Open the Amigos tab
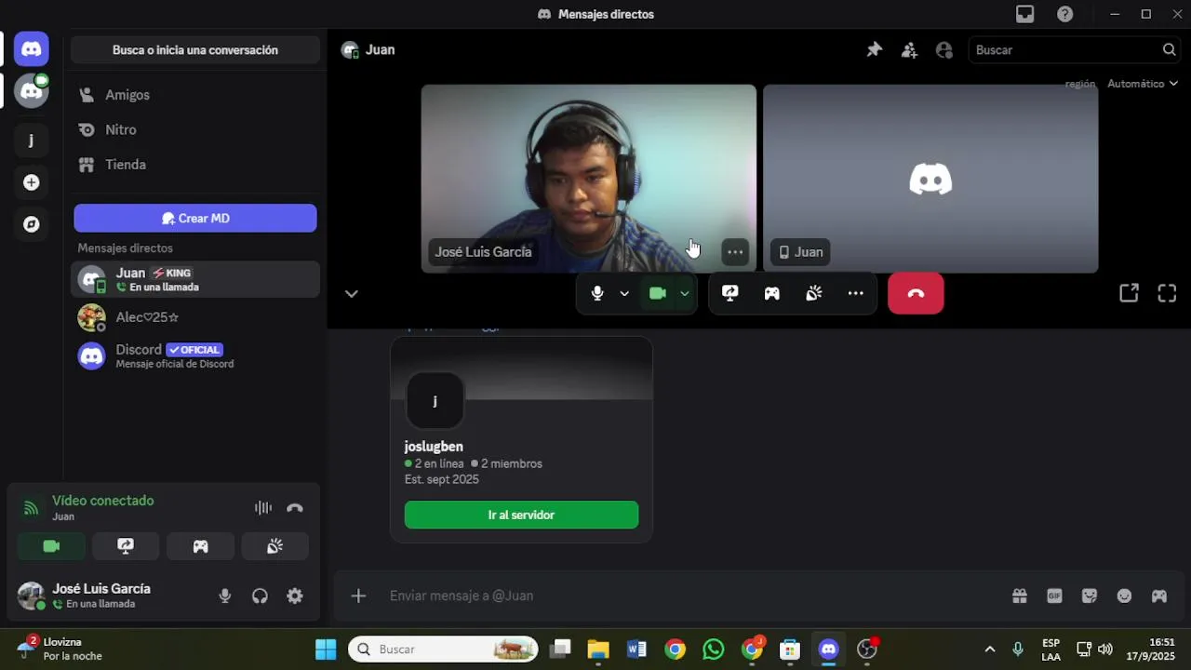Screen dimensions: 1191x670 coord(195,95)
